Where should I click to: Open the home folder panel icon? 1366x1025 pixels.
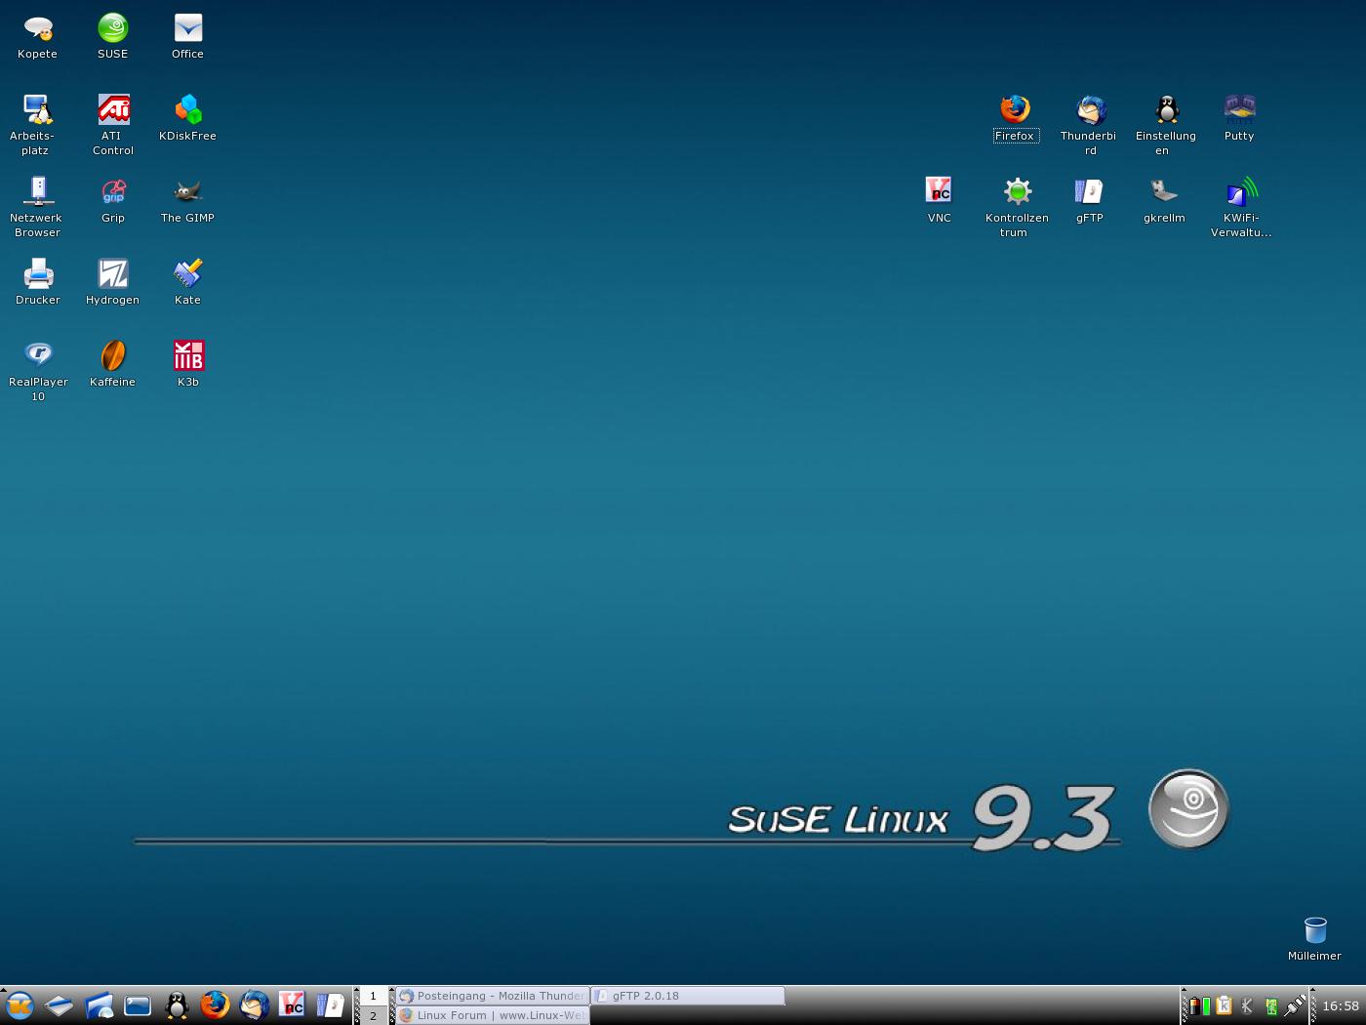pos(99,1004)
